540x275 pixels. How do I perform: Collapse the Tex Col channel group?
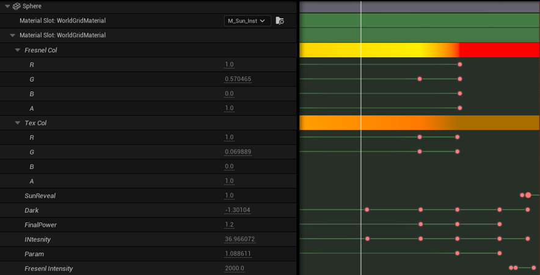click(x=18, y=123)
